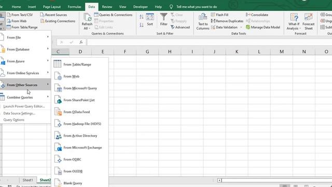This screenshot has height=187, width=332.
Task: Switch to the View tab
Action: 122,7
